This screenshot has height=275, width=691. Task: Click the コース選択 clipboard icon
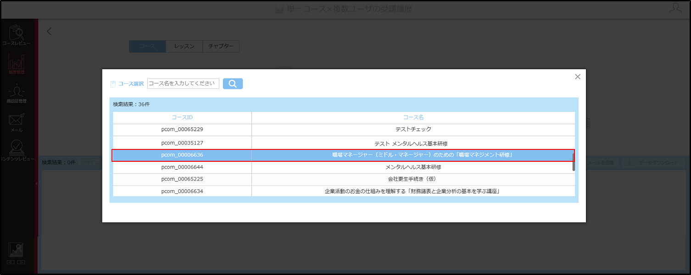[x=113, y=84]
